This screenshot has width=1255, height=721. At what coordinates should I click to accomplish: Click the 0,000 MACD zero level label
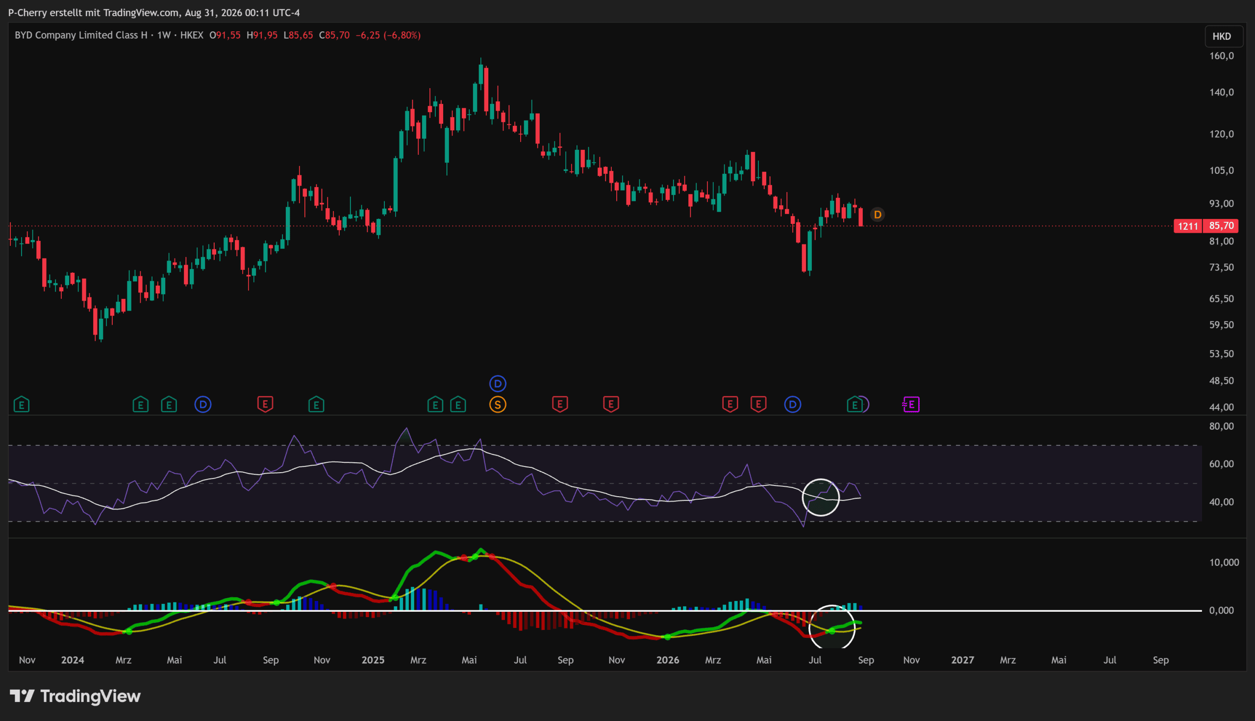(1222, 610)
